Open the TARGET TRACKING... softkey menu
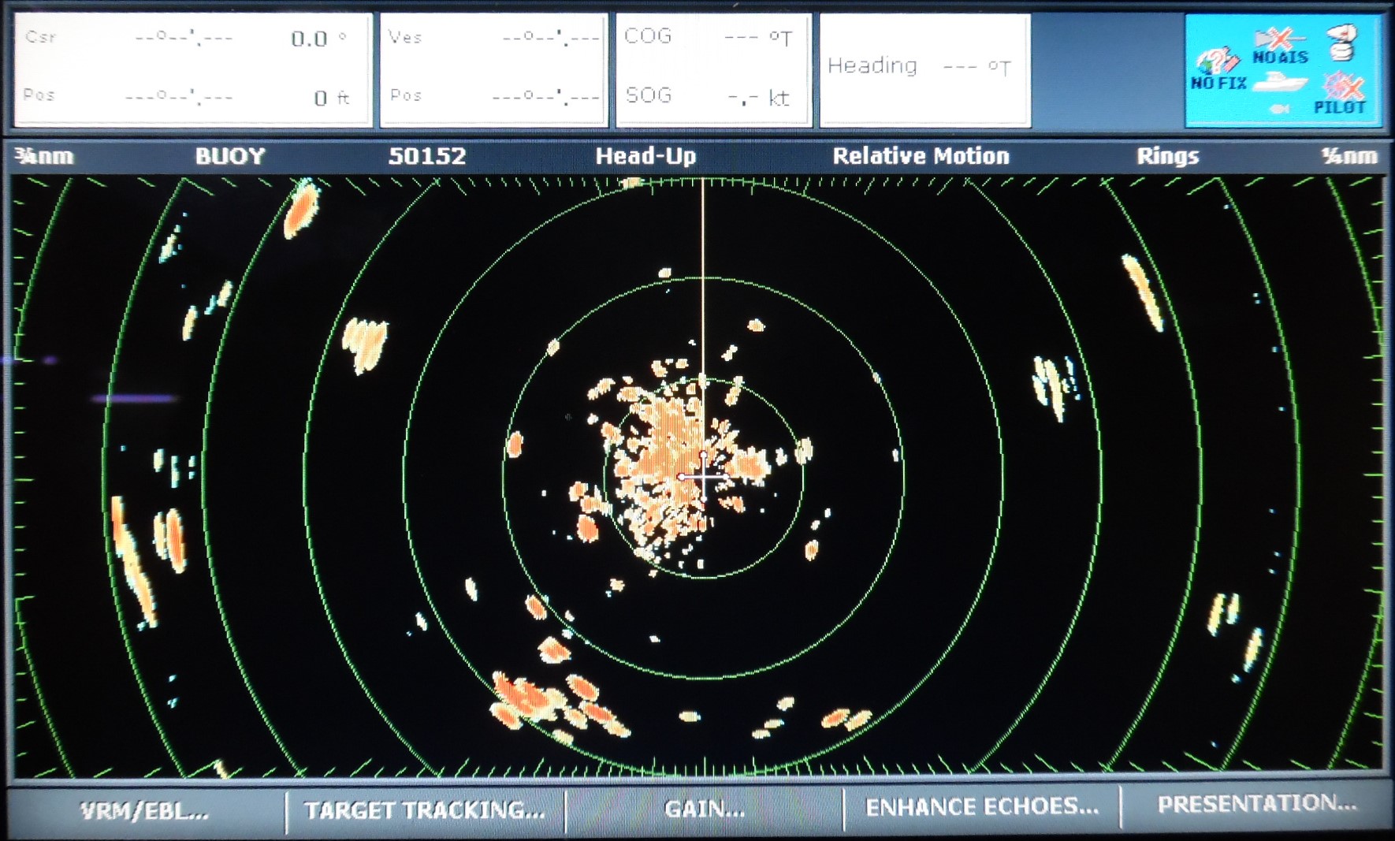Viewport: 1395px width, 841px height. [425, 810]
